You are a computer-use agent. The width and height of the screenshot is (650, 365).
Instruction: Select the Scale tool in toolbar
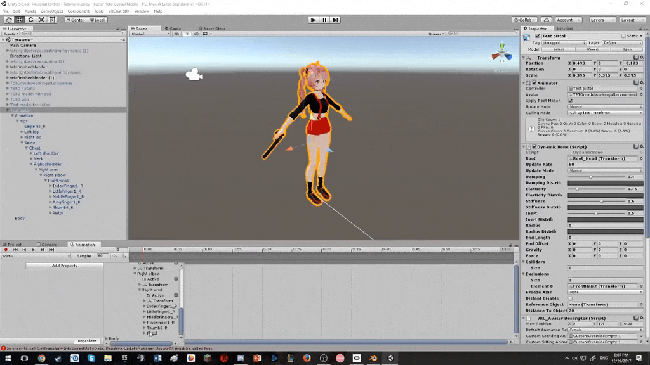pos(41,20)
